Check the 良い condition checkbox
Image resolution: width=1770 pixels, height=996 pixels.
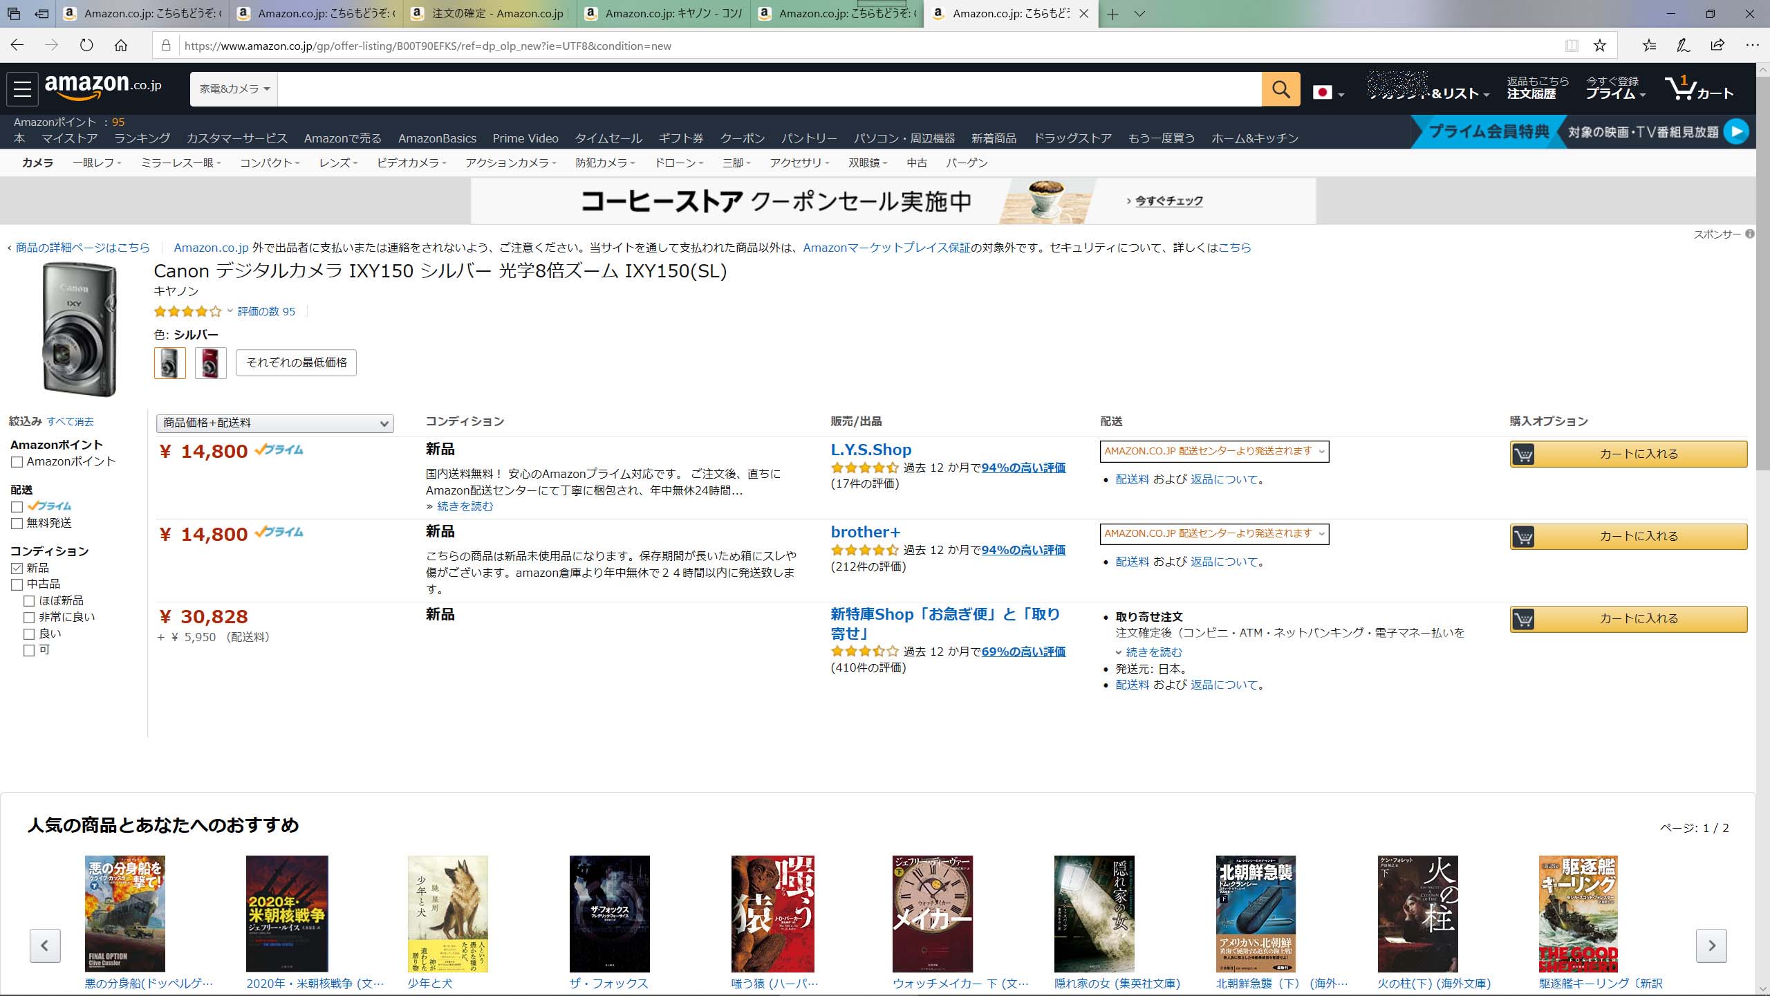tap(29, 634)
